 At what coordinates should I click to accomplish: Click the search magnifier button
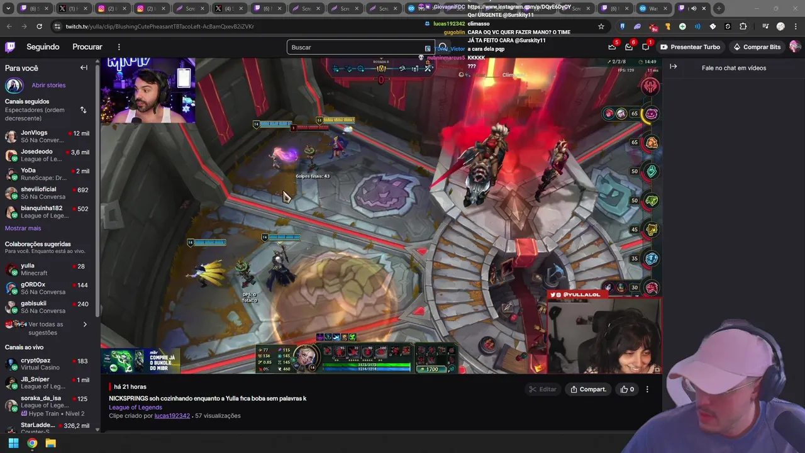click(x=443, y=47)
